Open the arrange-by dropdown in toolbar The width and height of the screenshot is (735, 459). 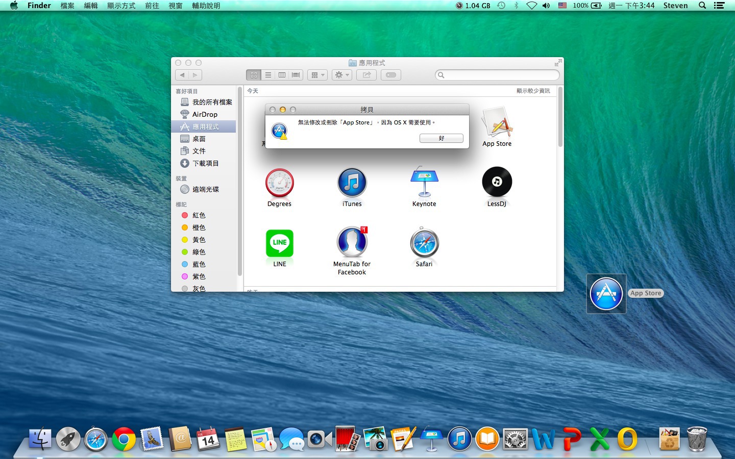[317, 75]
